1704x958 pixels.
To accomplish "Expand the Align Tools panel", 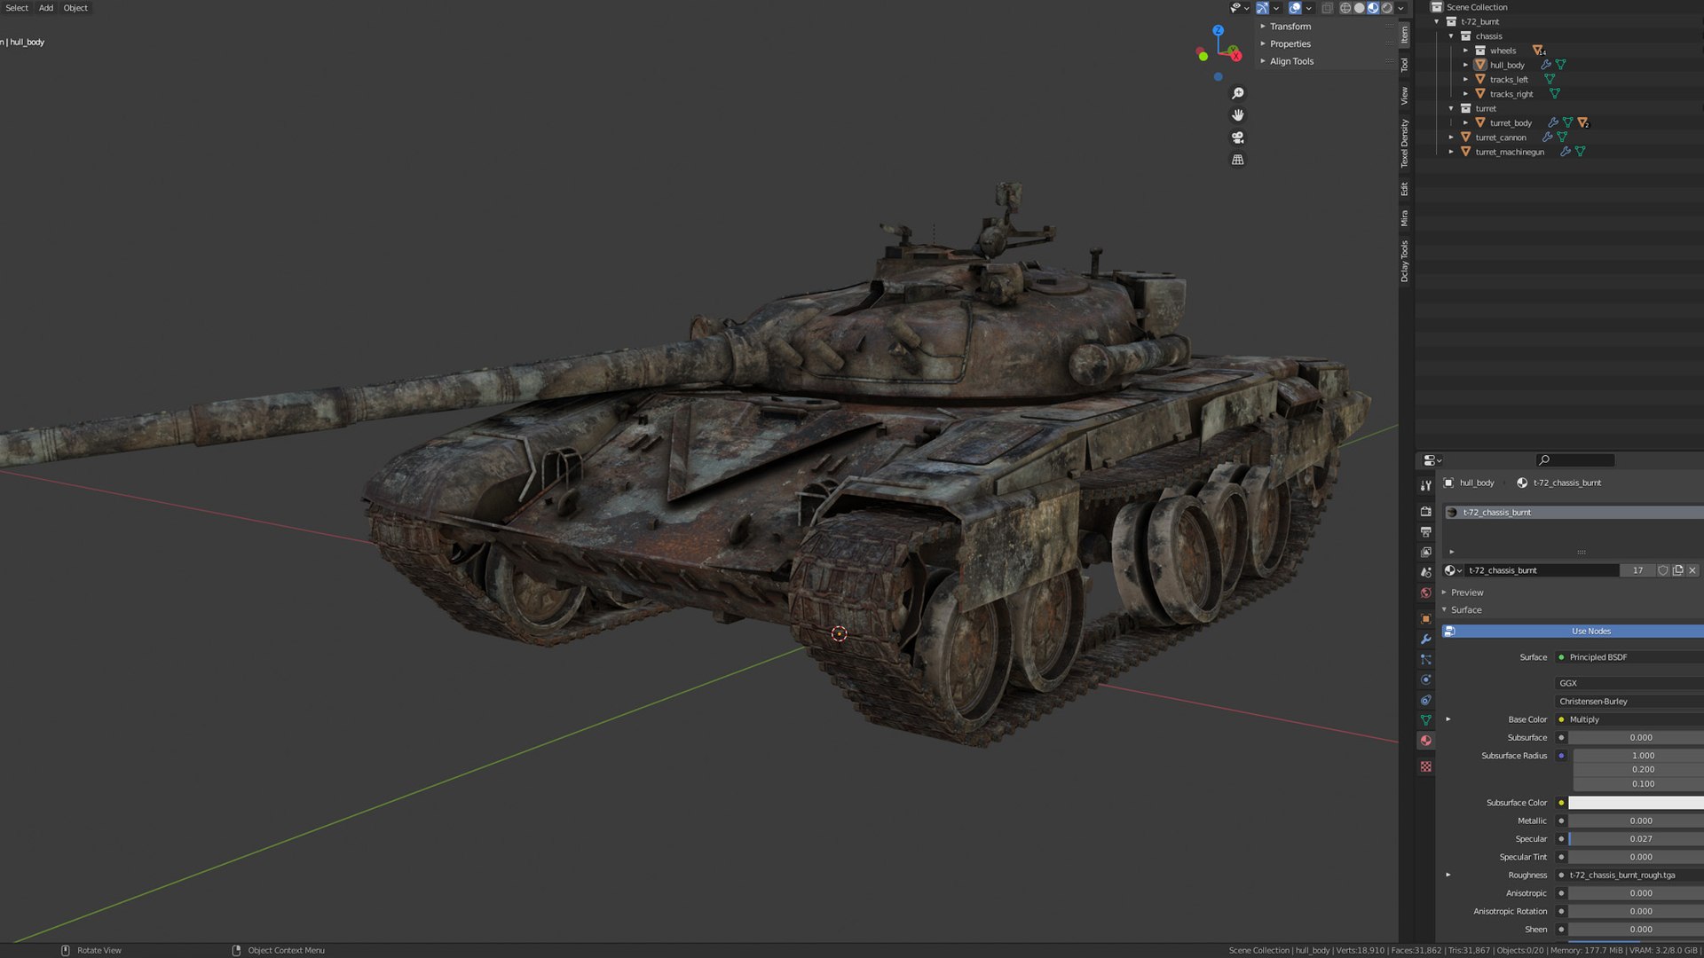I will coord(1291,61).
